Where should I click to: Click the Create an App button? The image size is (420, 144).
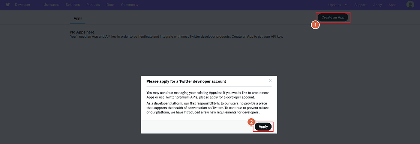[x=333, y=17]
